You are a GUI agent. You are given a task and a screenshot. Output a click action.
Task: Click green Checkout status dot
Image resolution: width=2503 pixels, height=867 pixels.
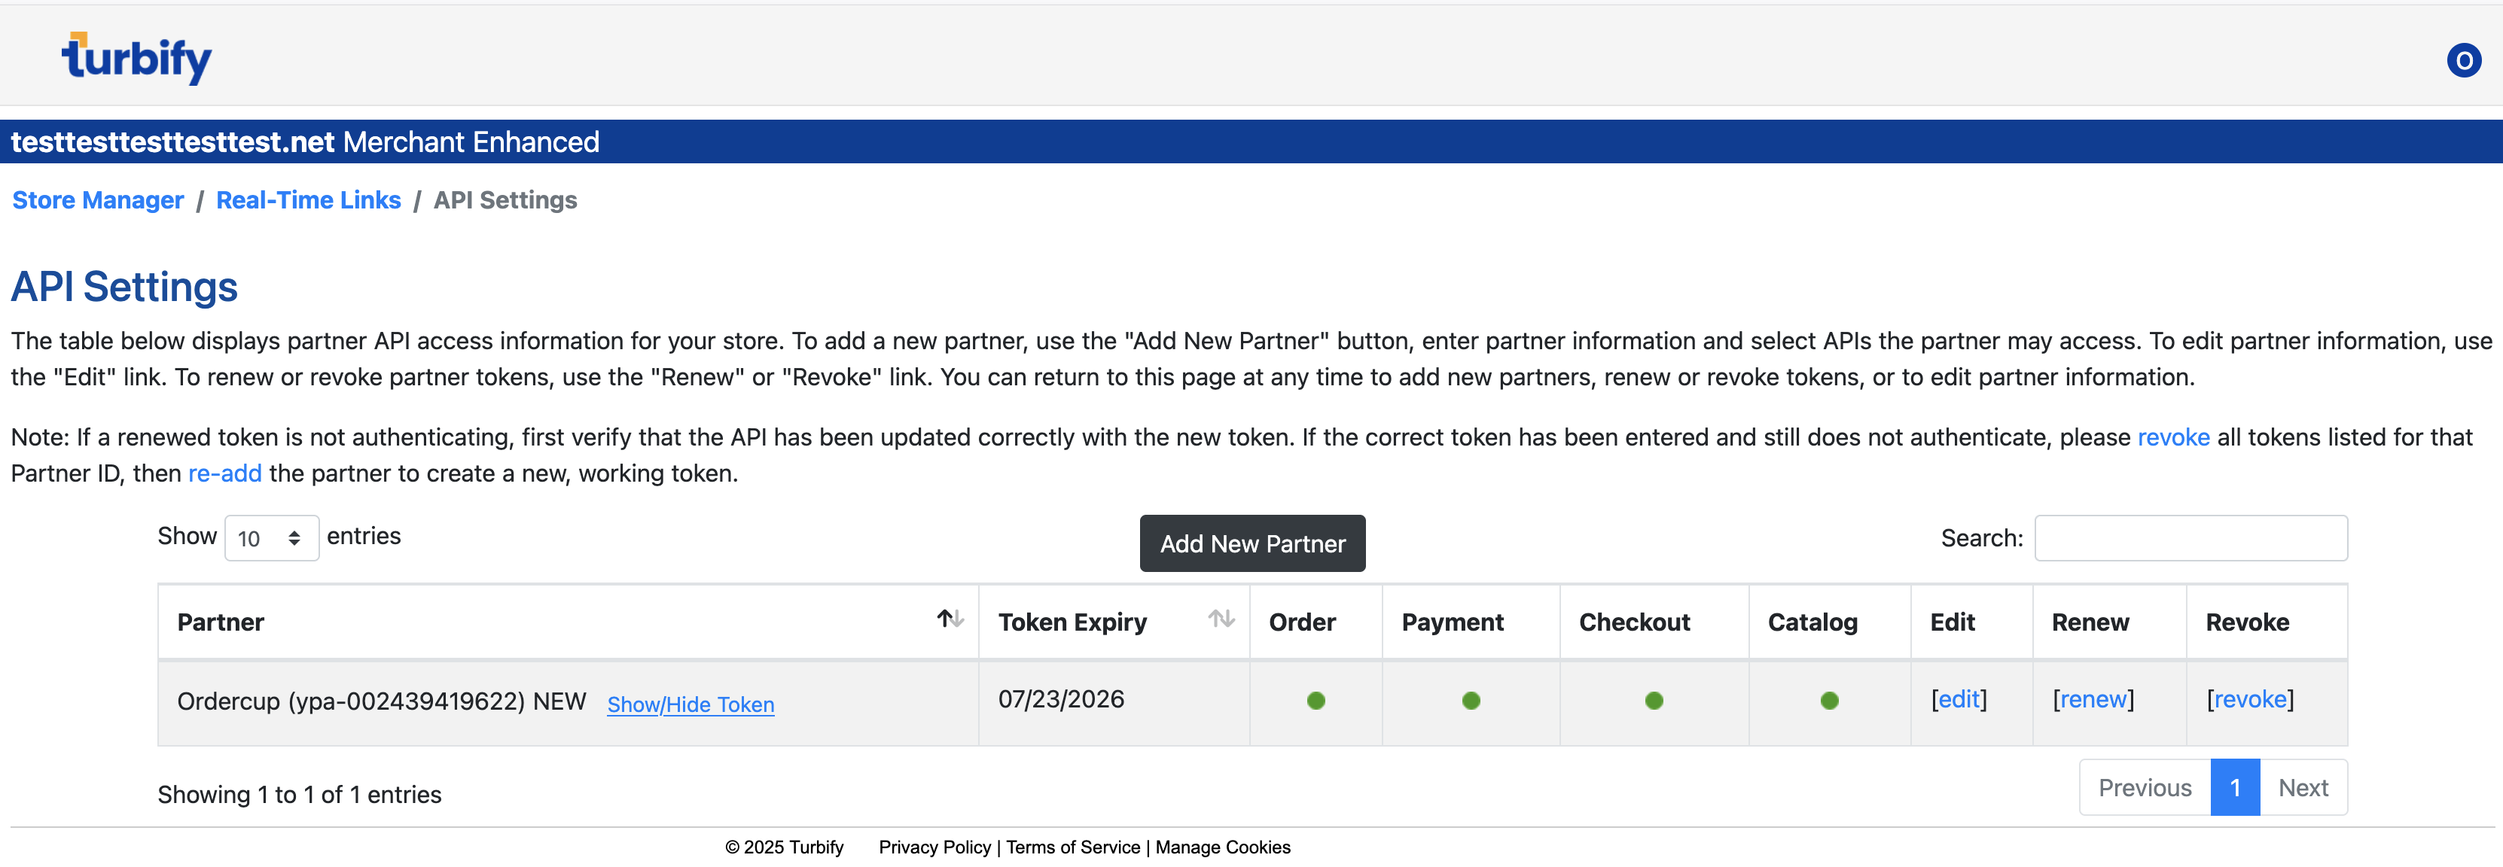tap(1654, 701)
